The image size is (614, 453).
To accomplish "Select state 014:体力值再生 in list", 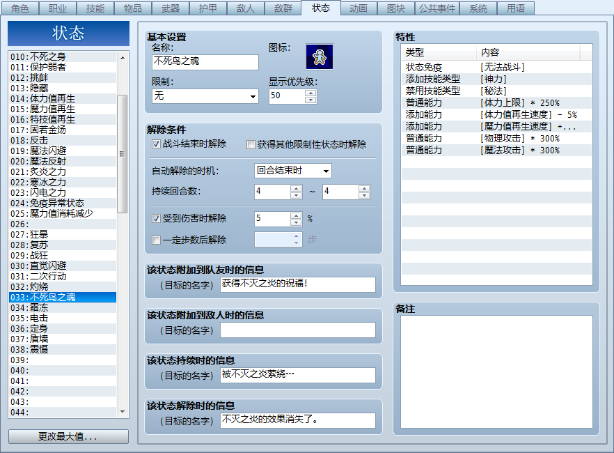I will (x=63, y=99).
